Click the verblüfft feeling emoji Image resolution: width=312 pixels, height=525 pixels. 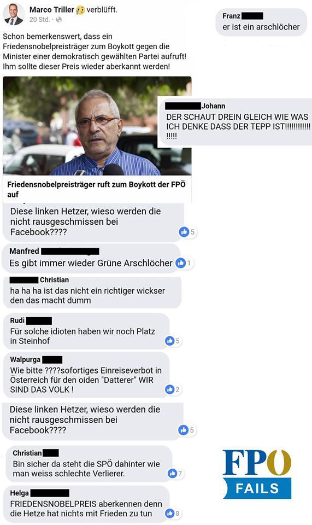click(x=80, y=10)
